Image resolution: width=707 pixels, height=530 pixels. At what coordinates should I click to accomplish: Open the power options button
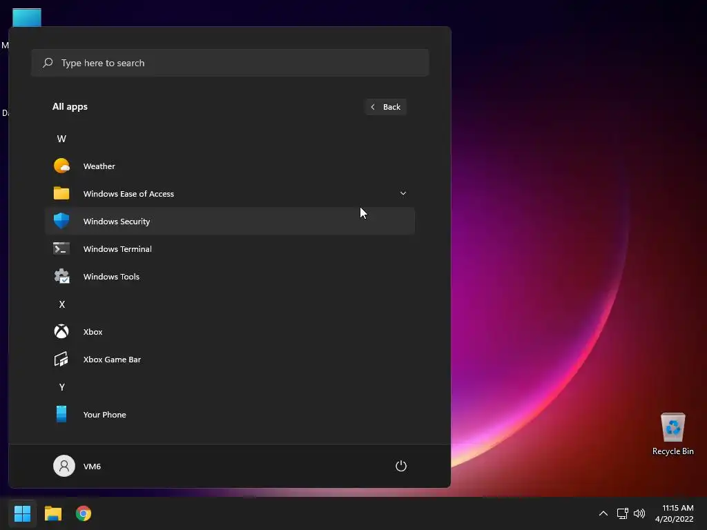401,466
